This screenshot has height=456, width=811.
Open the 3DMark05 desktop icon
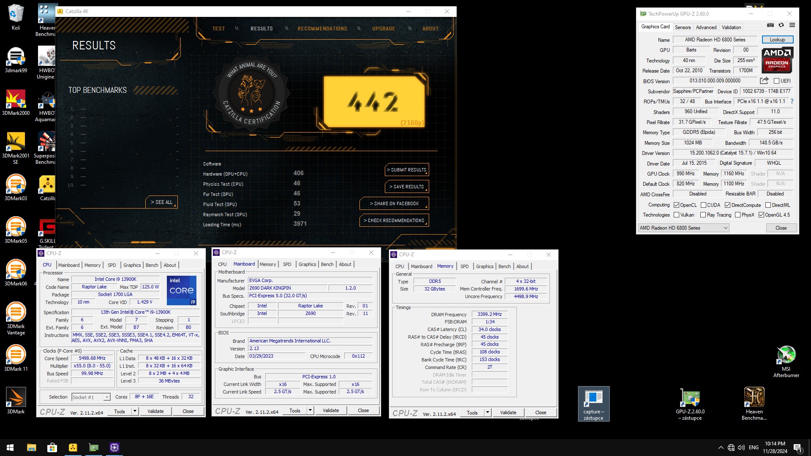16,231
